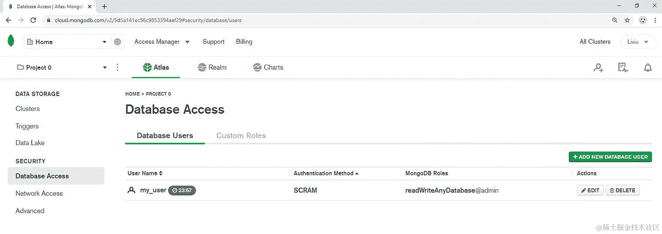
Task: Switch to the Custom Roles tab
Action: coord(241,136)
